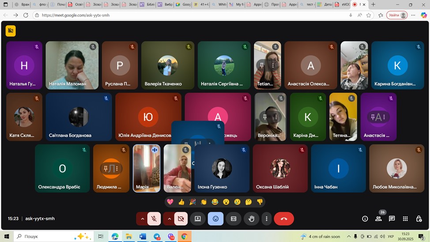This screenshot has height=242, width=430.
Task: Toggle closed captions
Action: (234, 219)
